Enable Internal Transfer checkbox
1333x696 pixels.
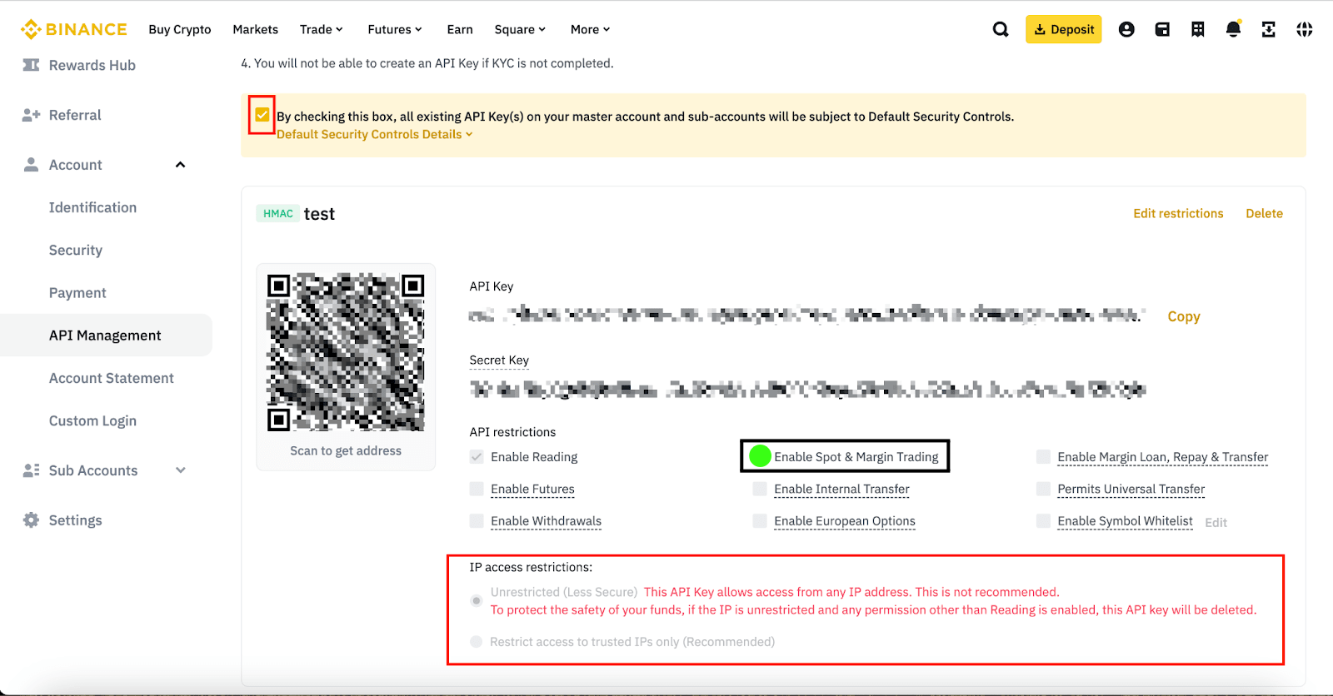click(x=760, y=489)
